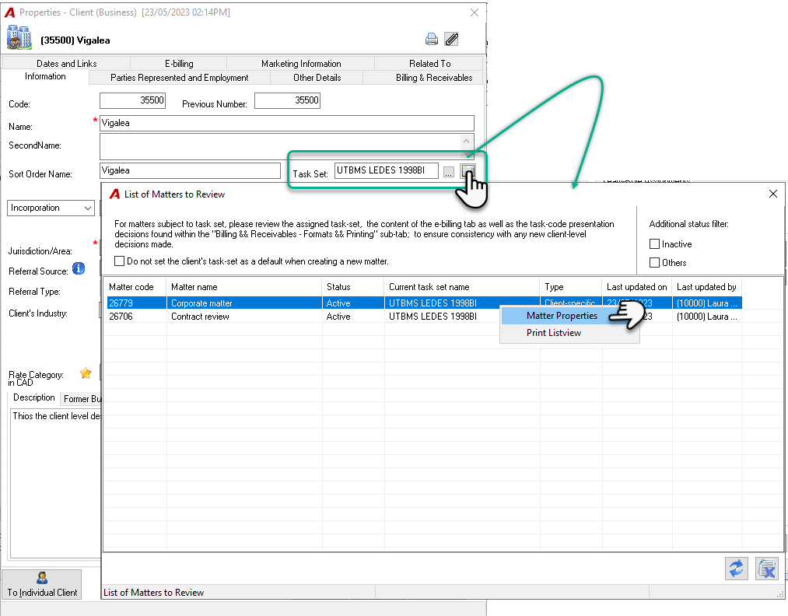Switch to the E-billing tab

pyautogui.click(x=179, y=64)
